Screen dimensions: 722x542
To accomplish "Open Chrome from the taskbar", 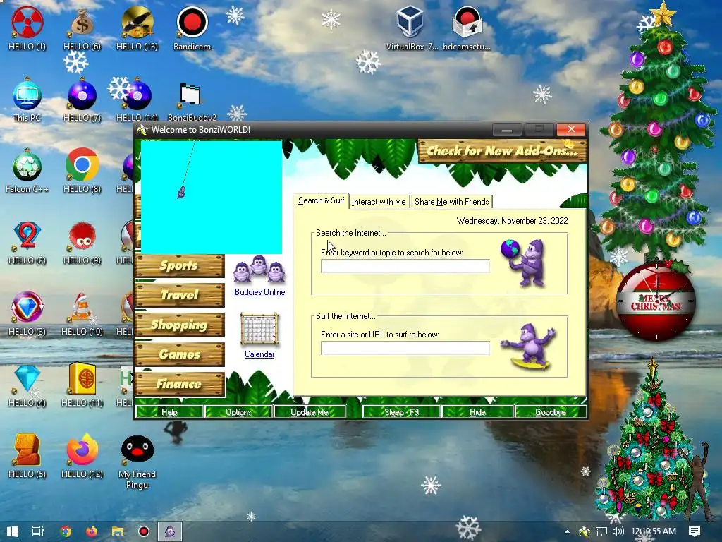I will click(66, 531).
